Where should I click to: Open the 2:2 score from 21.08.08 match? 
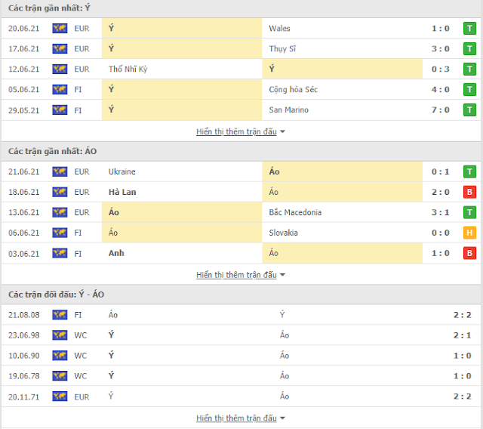[462, 315]
